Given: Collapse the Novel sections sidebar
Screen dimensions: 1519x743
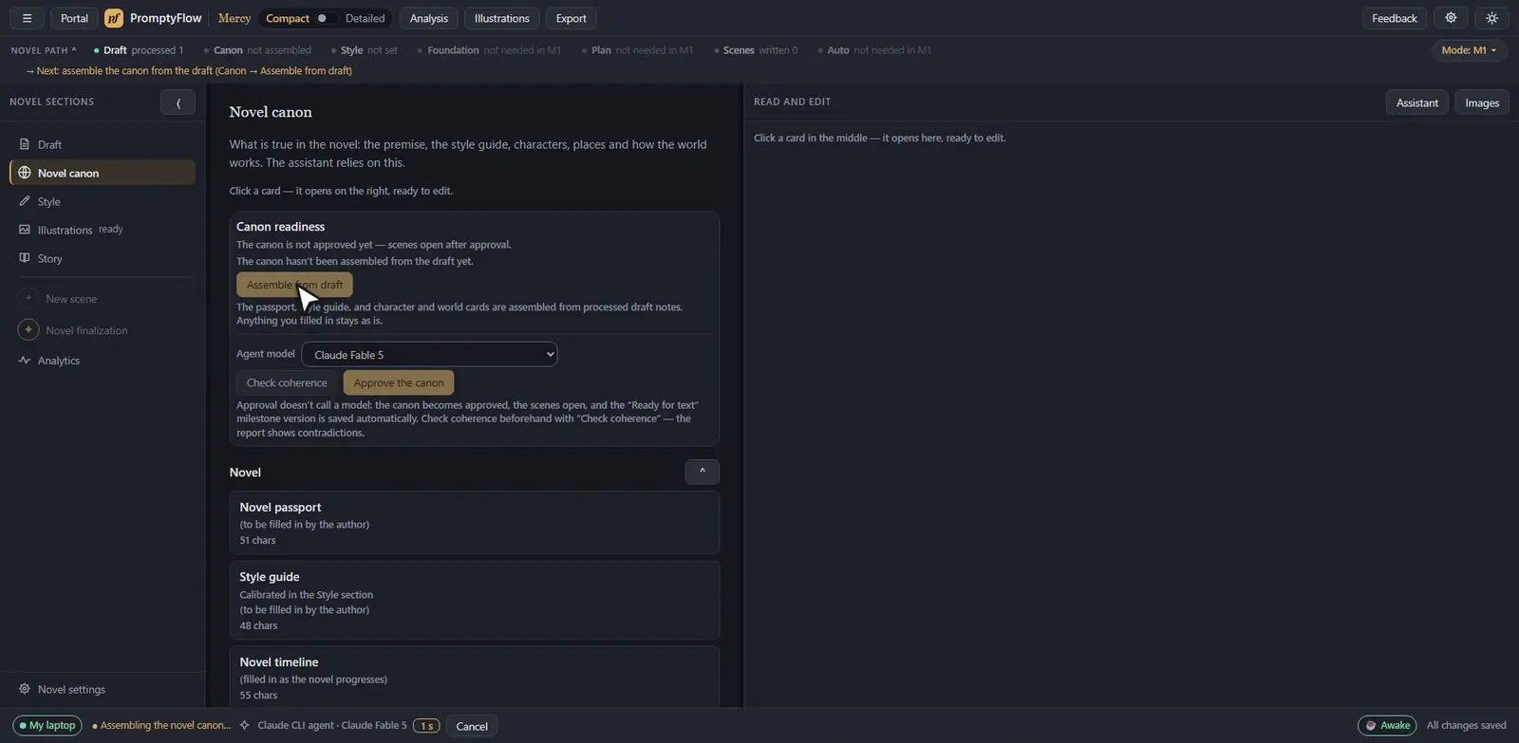Looking at the screenshot, I should tap(178, 102).
